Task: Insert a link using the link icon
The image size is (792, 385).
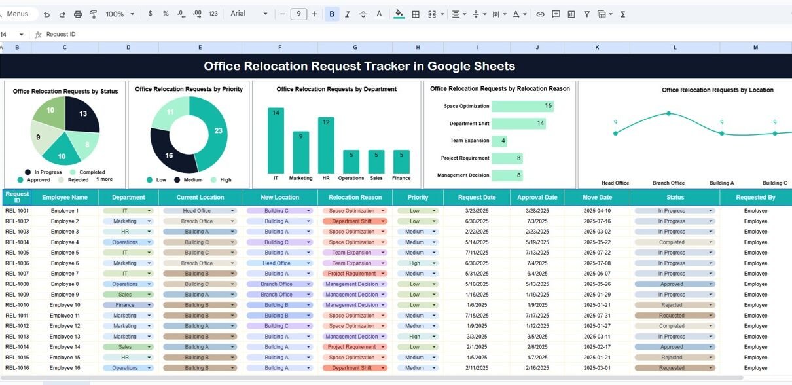Action: pos(540,14)
